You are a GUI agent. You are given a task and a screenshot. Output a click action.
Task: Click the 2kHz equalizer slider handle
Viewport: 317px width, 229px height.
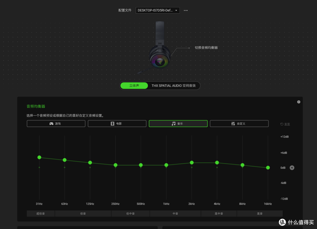coord(192,162)
